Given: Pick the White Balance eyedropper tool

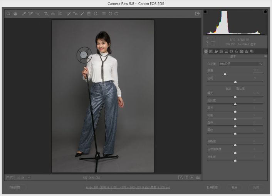Looking at the screenshot, I should [24, 13].
